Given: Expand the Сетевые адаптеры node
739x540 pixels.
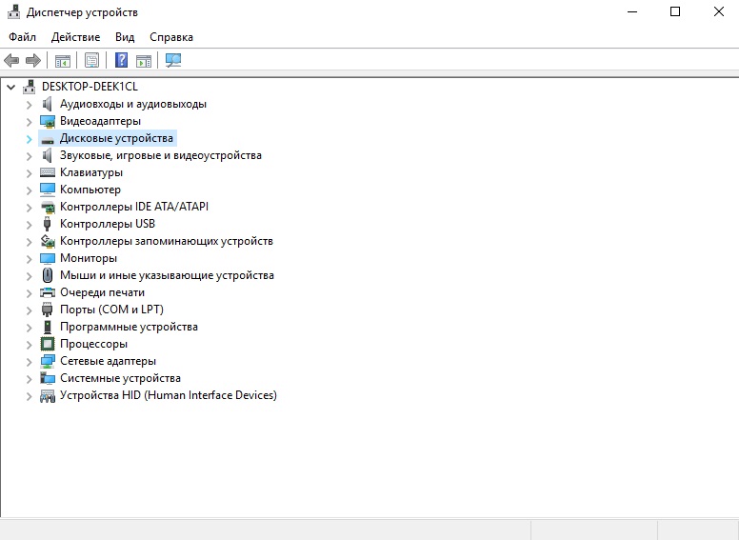Looking at the screenshot, I should [29, 361].
